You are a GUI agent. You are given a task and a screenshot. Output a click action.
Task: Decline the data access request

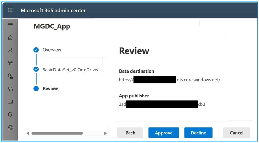[x=198, y=133]
